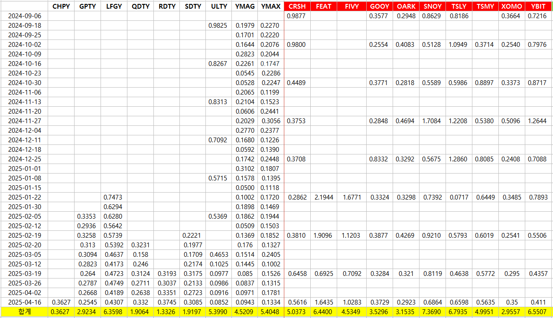
Task: Select the YBIT value 1.2644
Action: pyautogui.click(x=538, y=121)
